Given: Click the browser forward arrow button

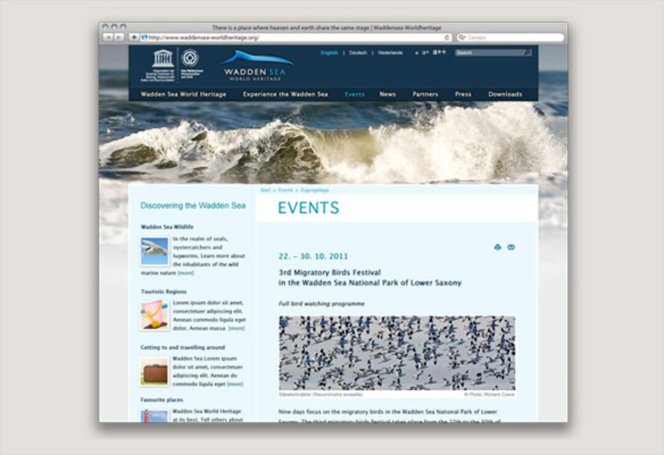Looking at the screenshot, I should tap(119, 37).
